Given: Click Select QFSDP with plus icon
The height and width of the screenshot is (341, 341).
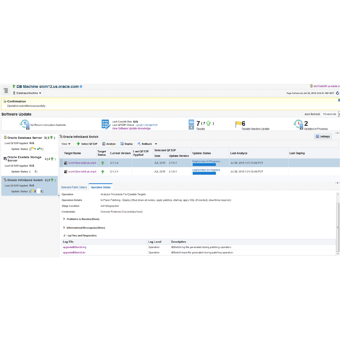Looking at the screenshot, I should tap(87, 144).
